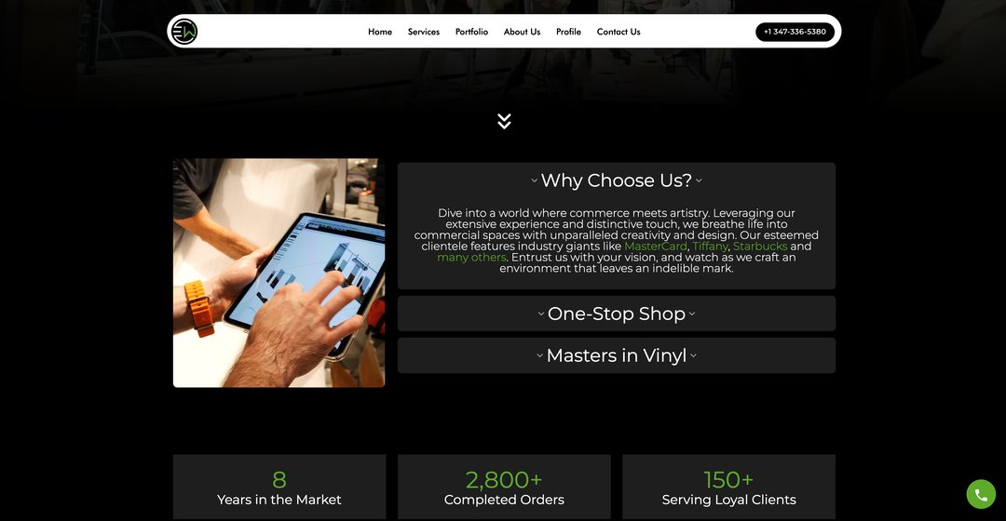Screen dimensions: 1006x521
Task: Expand the Masters in Vinyl section
Action: tap(617, 355)
